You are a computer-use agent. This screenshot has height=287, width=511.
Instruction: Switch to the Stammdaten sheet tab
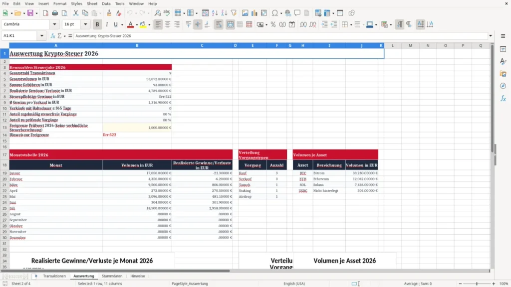click(x=112, y=276)
